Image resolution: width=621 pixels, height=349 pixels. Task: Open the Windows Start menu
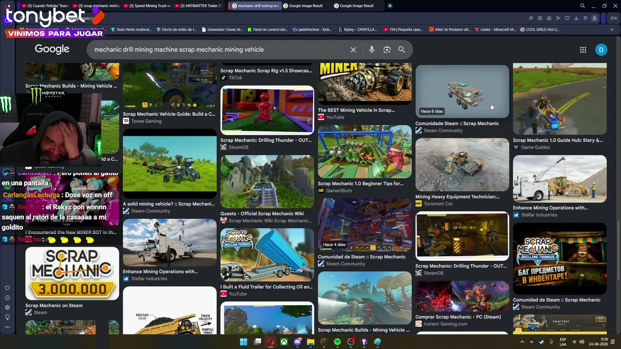[x=244, y=342]
